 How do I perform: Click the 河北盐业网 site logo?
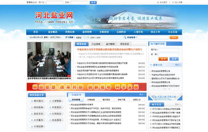pyautogui.click(x=54, y=17)
